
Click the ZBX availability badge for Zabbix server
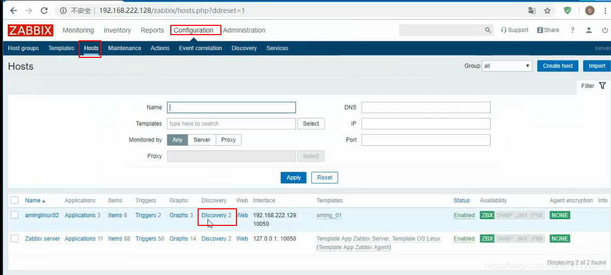tap(487, 238)
